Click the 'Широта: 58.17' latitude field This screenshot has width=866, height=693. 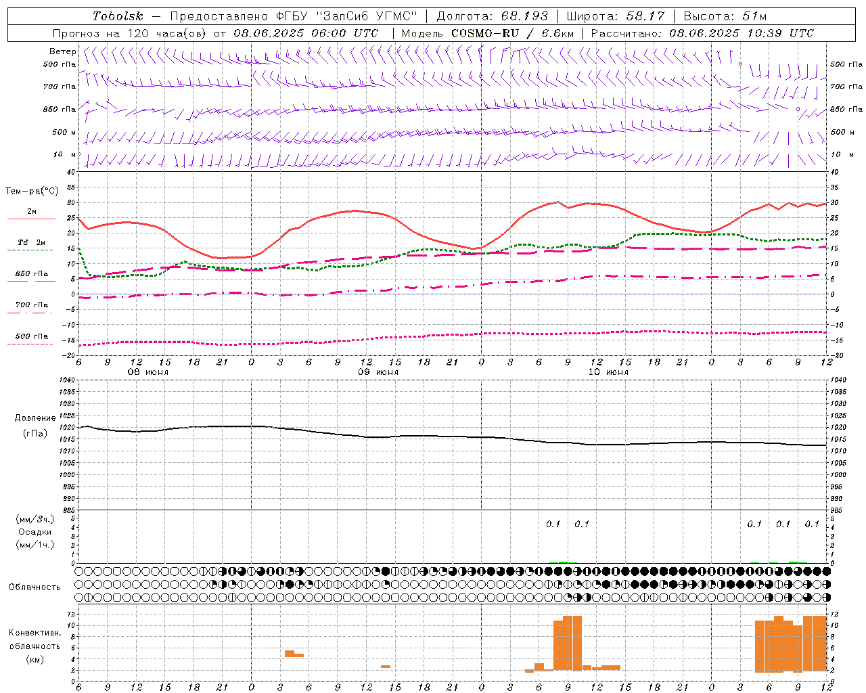tap(616, 16)
